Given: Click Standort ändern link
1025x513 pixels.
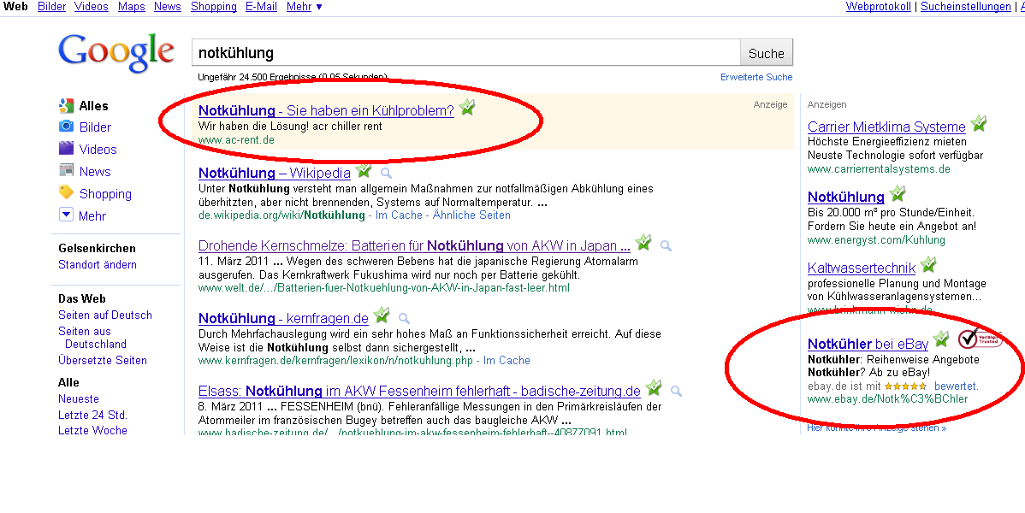Looking at the screenshot, I should [98, 265].
